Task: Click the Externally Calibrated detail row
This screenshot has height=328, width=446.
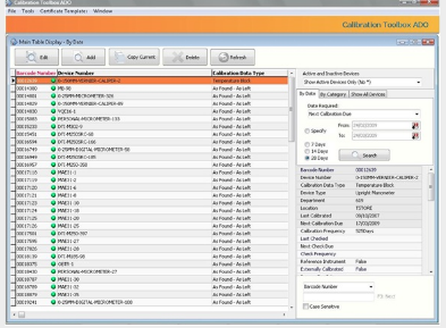Action: (x=360, y=269)
